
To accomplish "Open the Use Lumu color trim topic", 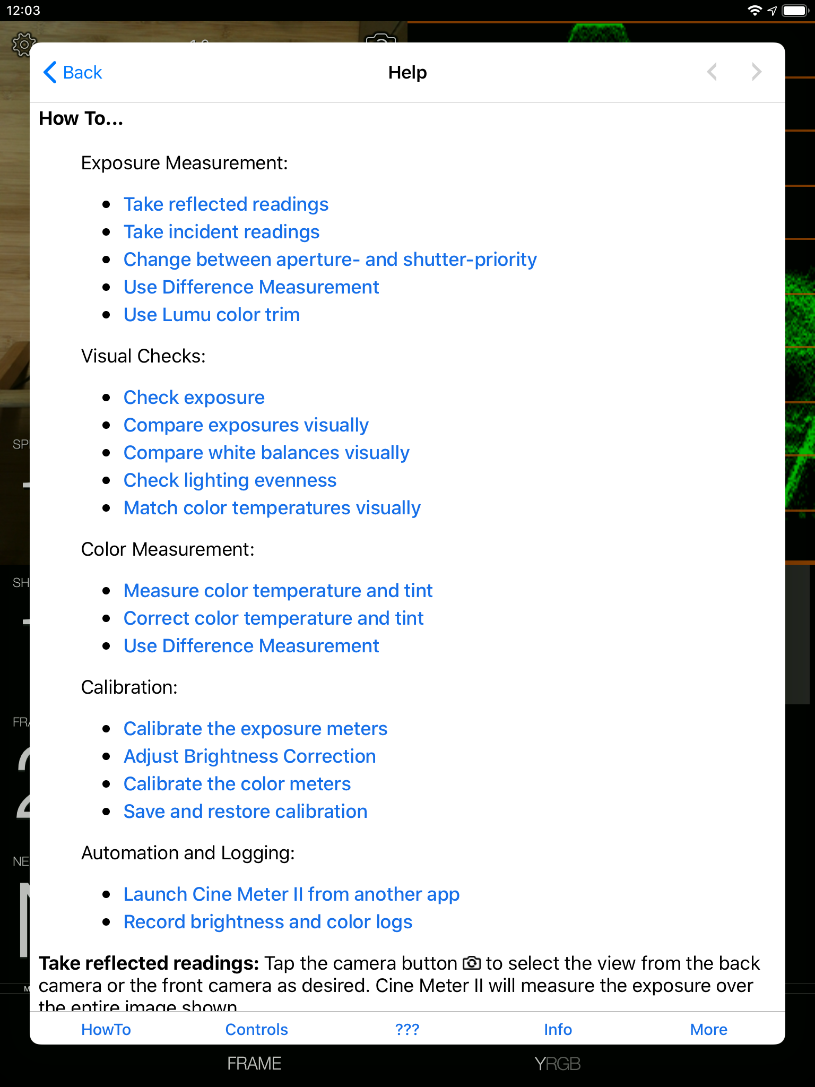I will [x=211, y=314].
